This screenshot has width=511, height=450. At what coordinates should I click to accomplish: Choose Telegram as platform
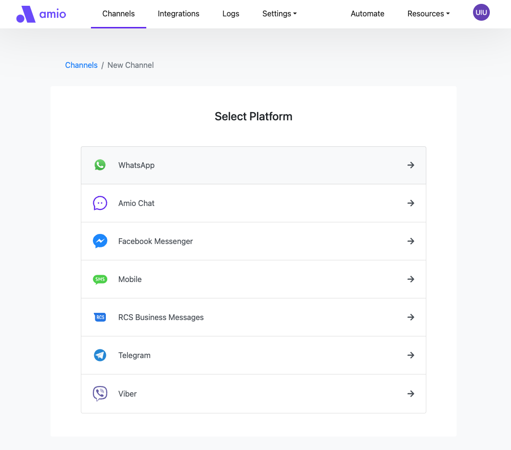coord(254,355)
